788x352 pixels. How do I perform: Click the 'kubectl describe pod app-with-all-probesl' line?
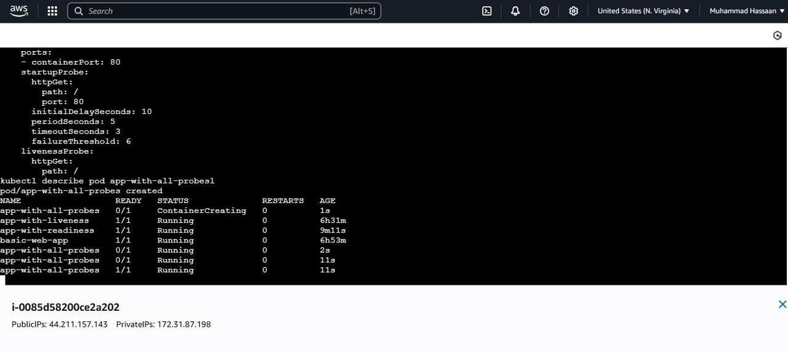tap(107, 181)
